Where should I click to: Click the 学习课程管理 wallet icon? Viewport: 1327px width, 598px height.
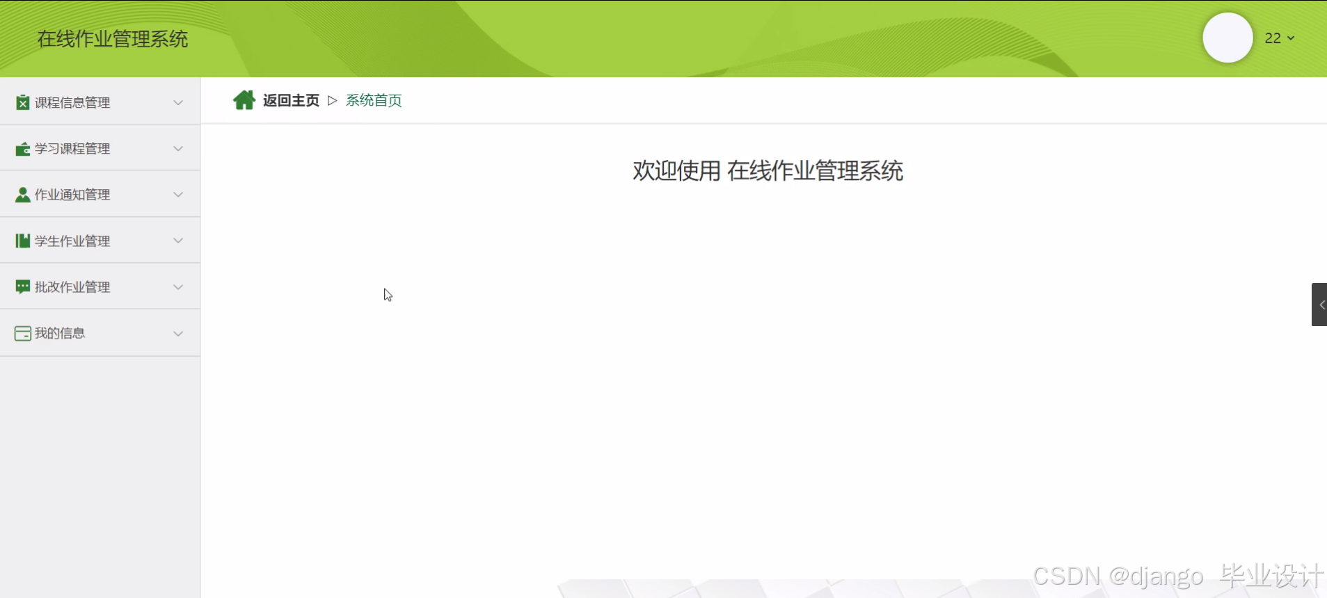pyautogui.click(x=22, y=149)
